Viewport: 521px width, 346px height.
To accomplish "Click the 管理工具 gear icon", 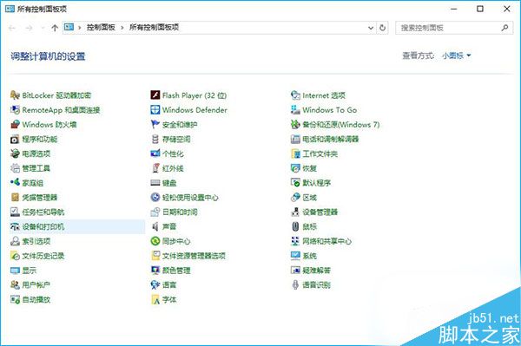I will pos(15,168).
